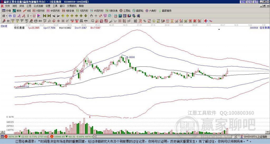Open the 帮助 menu
This screenshot has width=270, height=144.
[x=81, y=6]
